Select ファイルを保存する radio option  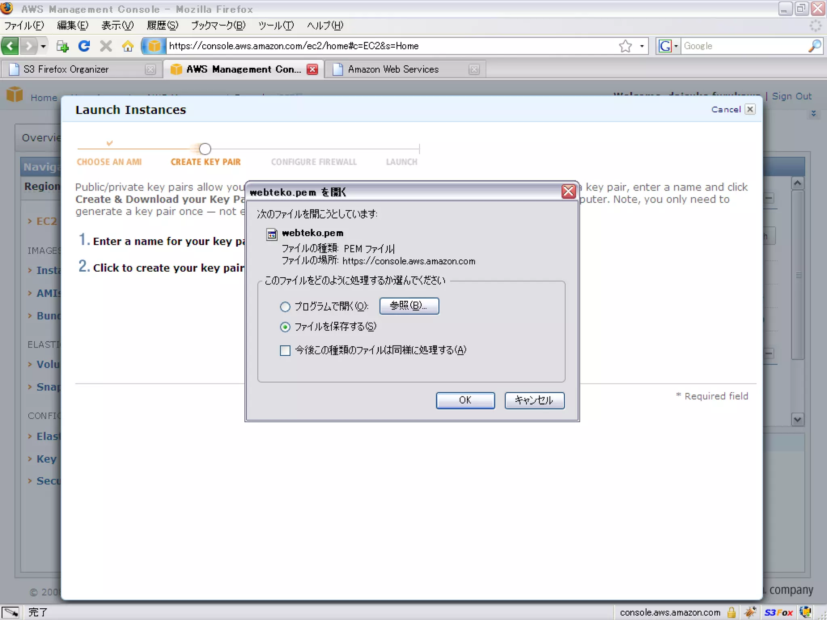pyautogui.click(x=285, y=327)
